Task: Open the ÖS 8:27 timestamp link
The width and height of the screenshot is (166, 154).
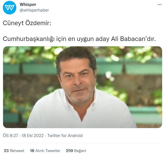Action: tap(10, 136)
